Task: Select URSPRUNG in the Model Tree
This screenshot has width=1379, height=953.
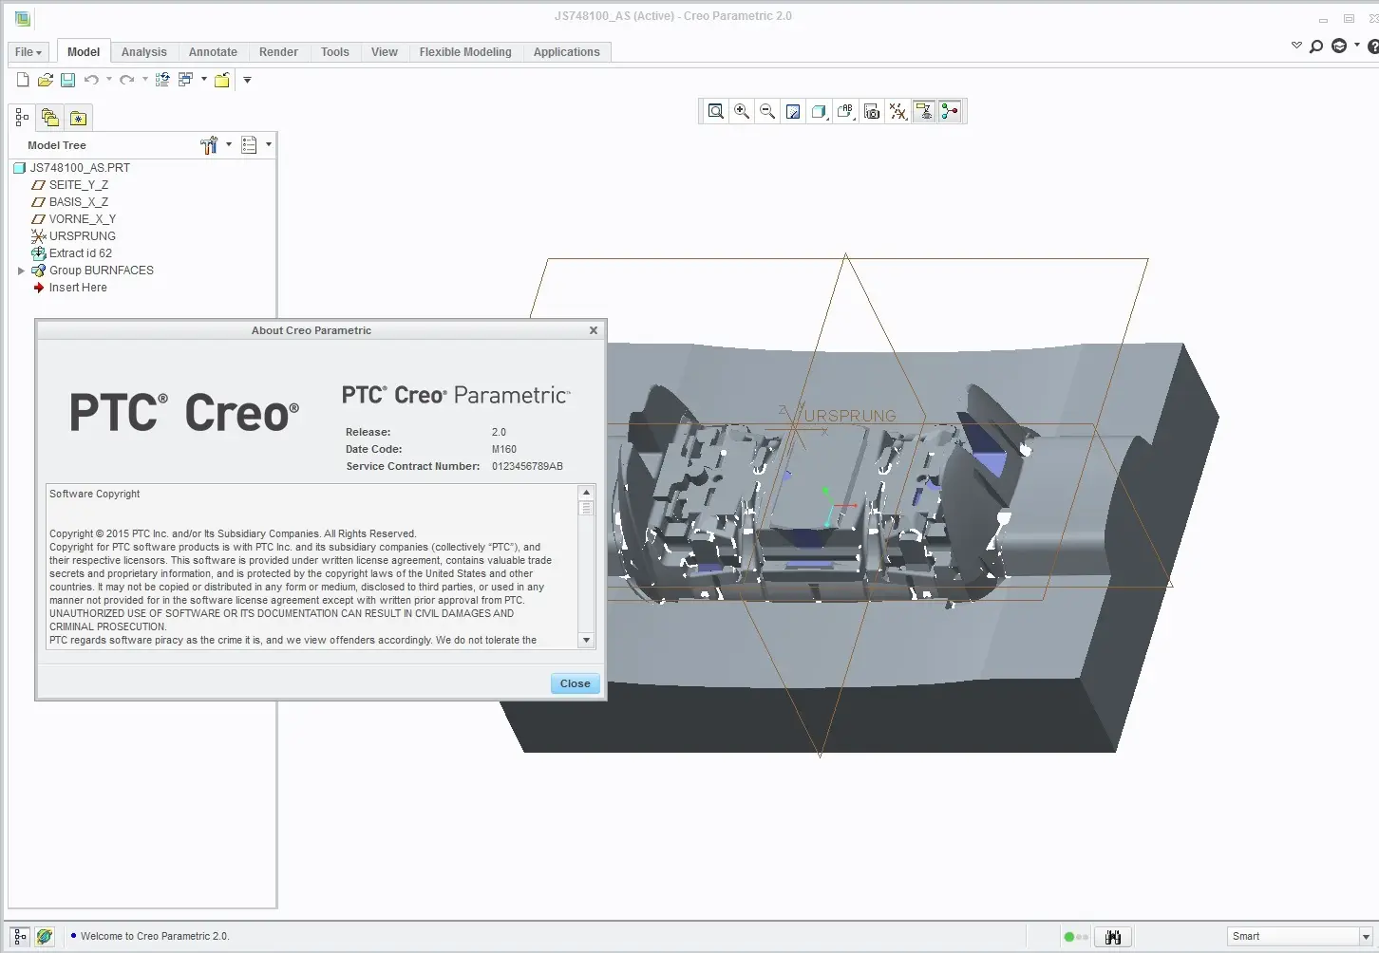Action: coord(82,236)
